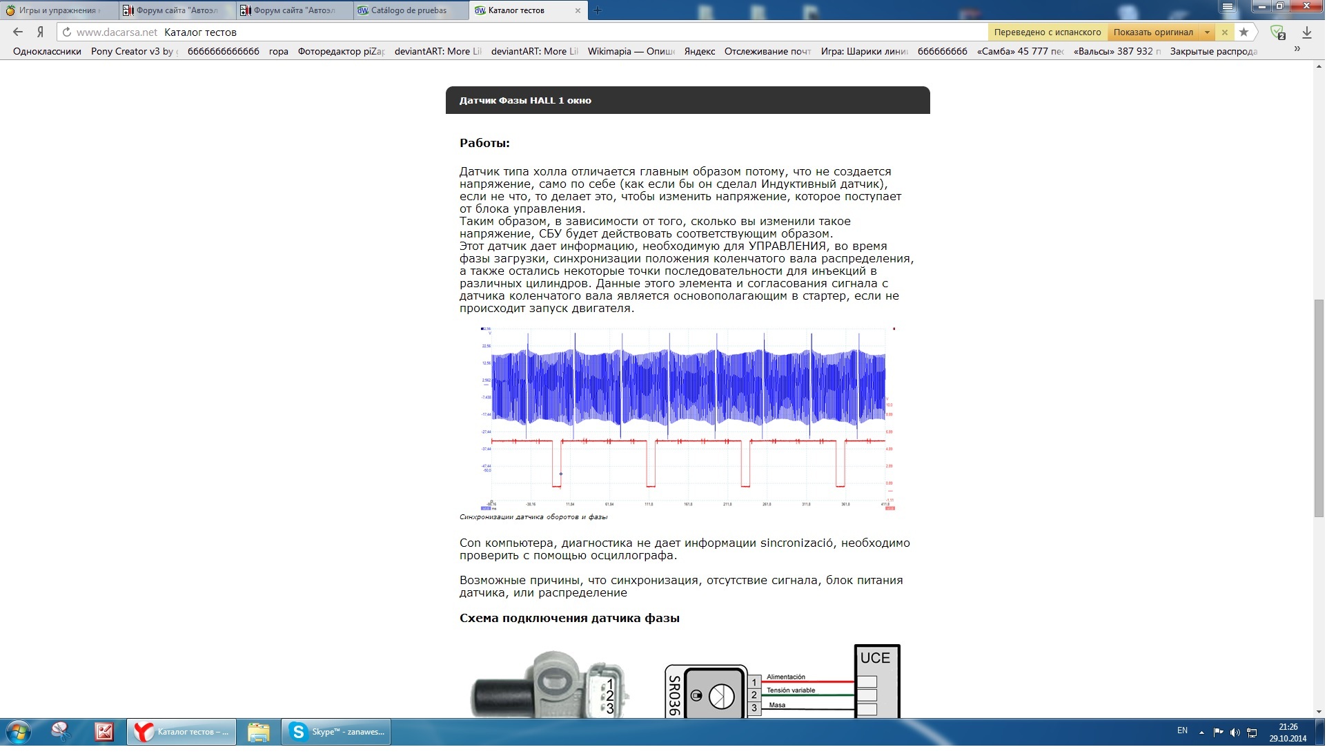The width and height of the screenshot is (1327, 756).
Task: Switch to the first Форум сайта Автоэл tab
Action: click(177, 10)
